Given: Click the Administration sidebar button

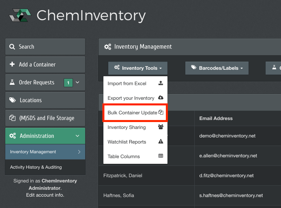Looking at the screenshot, I should click(x=45, y=136).
